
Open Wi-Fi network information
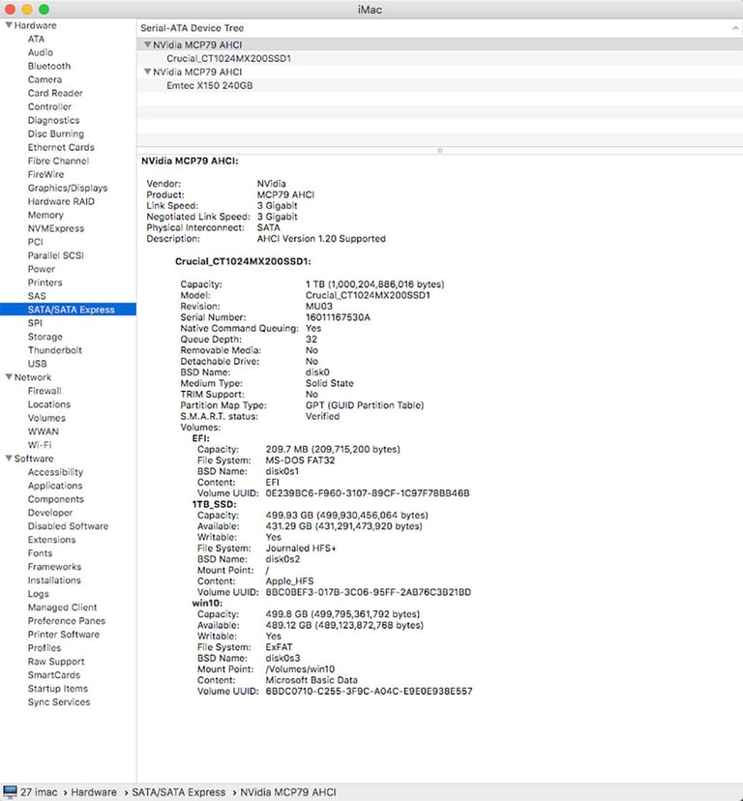(x=40, y=445)
